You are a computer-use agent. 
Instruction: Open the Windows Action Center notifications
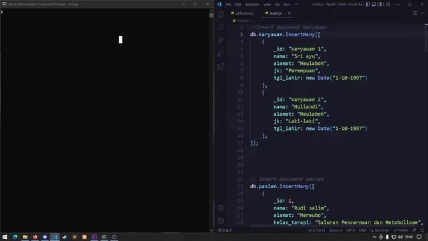pos(419,237)
